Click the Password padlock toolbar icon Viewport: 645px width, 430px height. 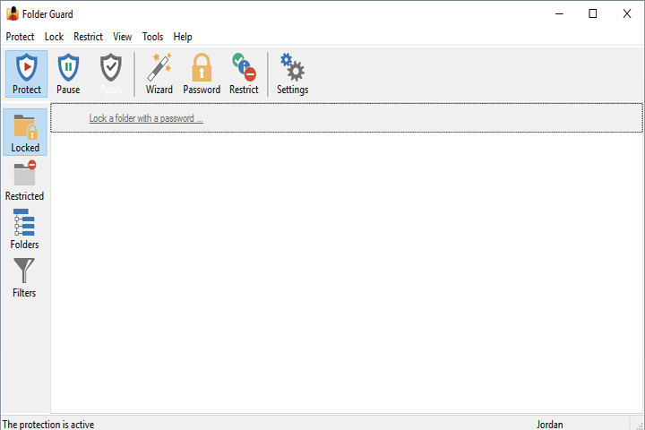[x=202, y=74]
